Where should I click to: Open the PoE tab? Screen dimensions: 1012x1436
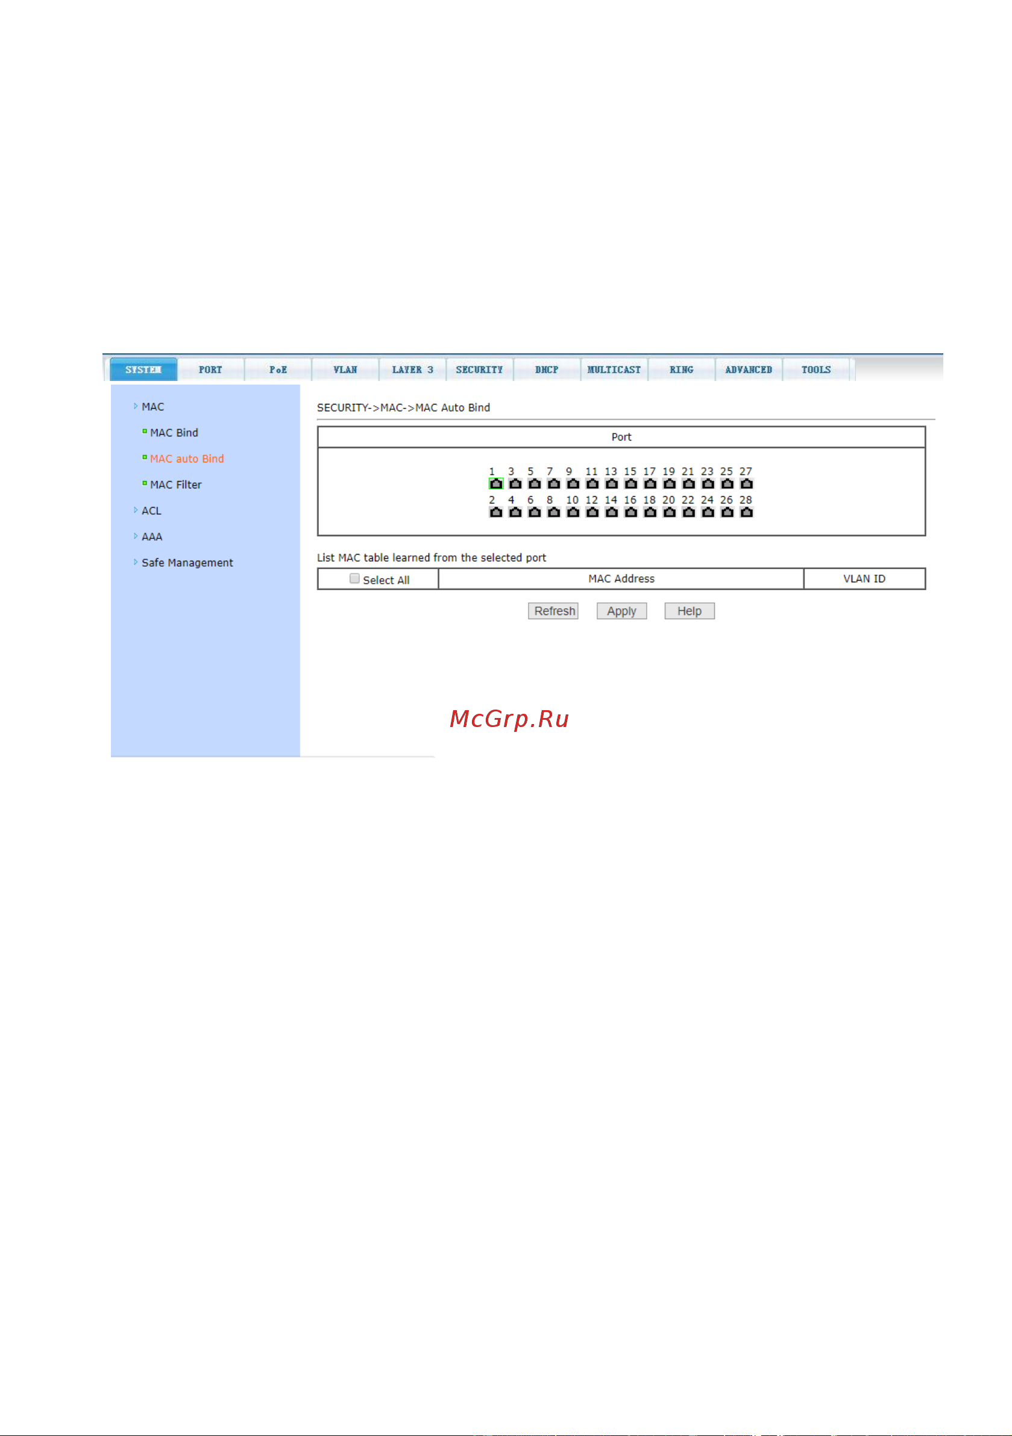click(x=278, y=370)
